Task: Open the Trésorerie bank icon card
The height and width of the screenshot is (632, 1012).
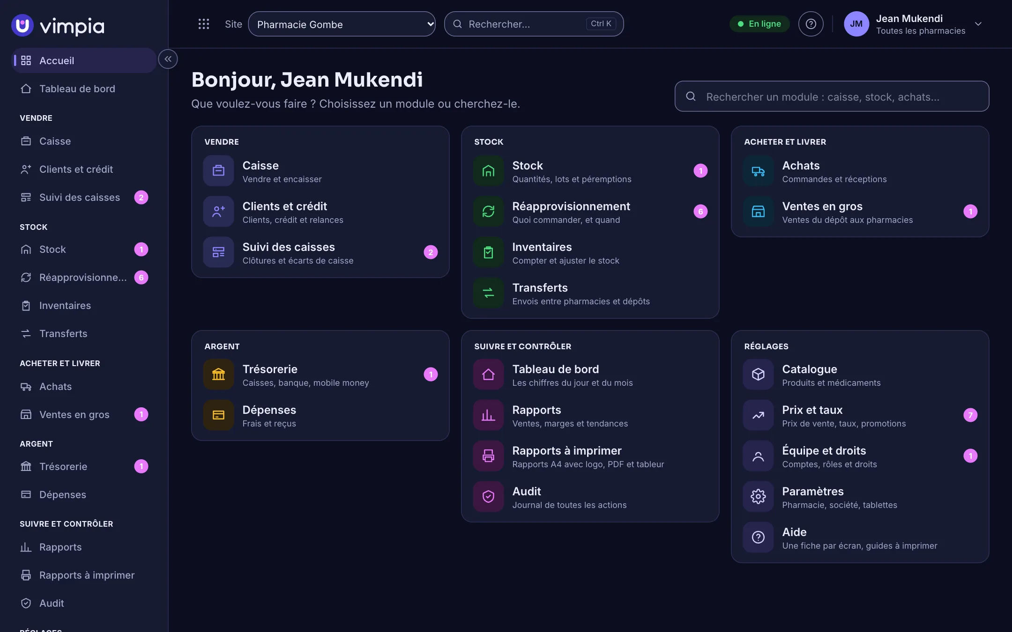Action: (x=218, y=375)
